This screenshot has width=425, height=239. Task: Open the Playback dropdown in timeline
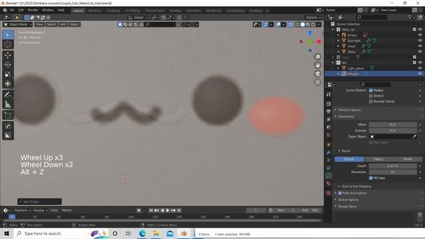click(x=22, y=210)
